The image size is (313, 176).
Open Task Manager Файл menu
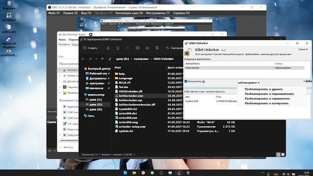[62, 40]
